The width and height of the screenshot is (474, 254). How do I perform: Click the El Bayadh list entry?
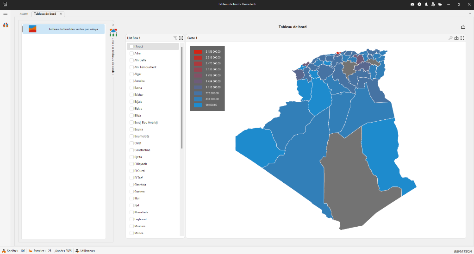141,164
